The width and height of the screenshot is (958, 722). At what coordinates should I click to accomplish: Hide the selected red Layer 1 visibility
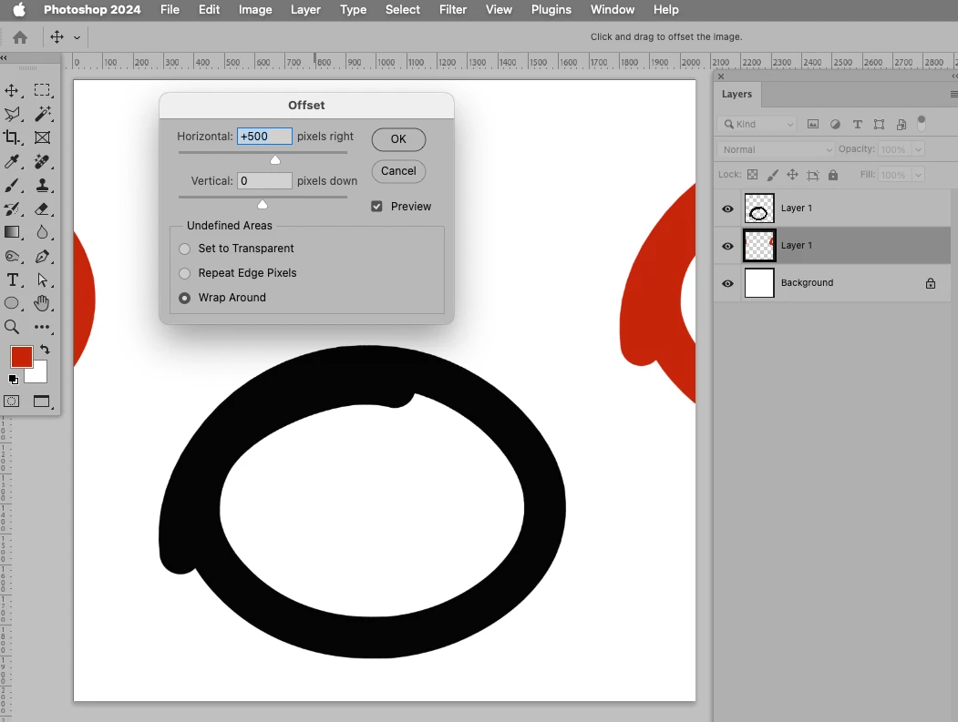tap(727, 246)
